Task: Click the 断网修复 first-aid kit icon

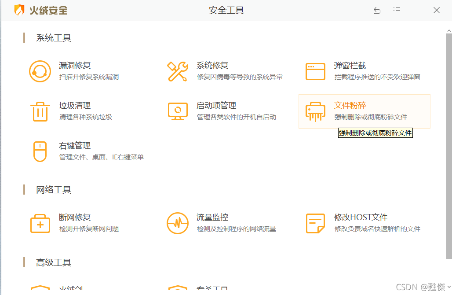Action: 40,223
